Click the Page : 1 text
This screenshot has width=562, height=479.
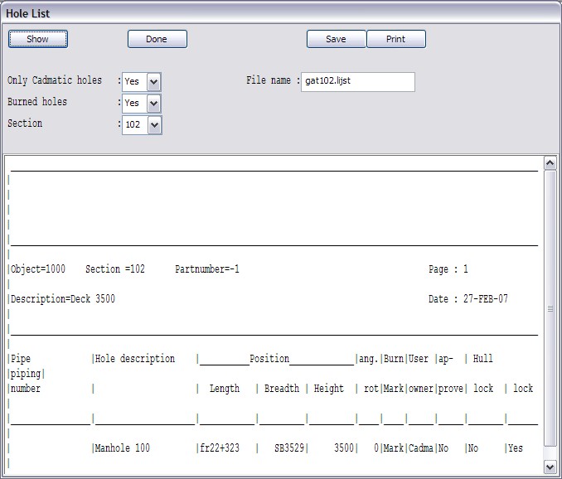(448, 269)
